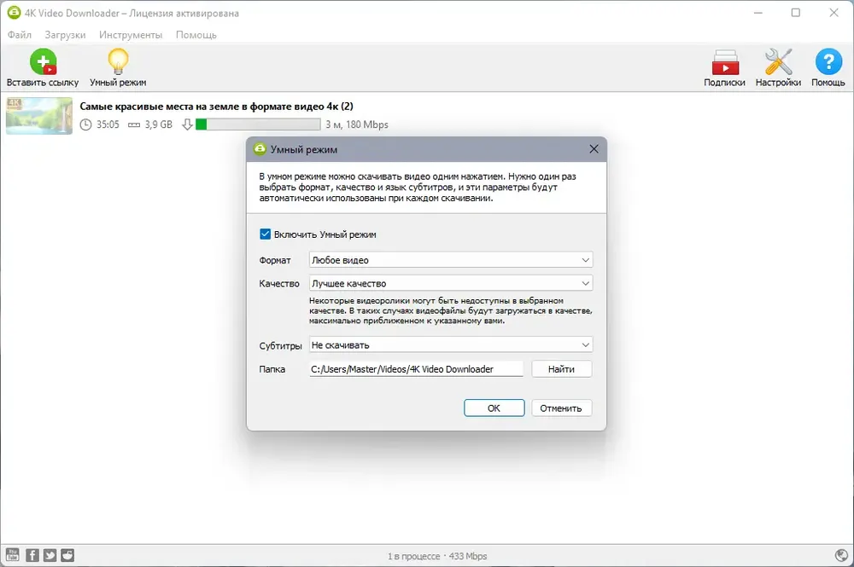
Task: Click the globe icon in status bar
Action: pyautogui.click(x=841, y=555)
